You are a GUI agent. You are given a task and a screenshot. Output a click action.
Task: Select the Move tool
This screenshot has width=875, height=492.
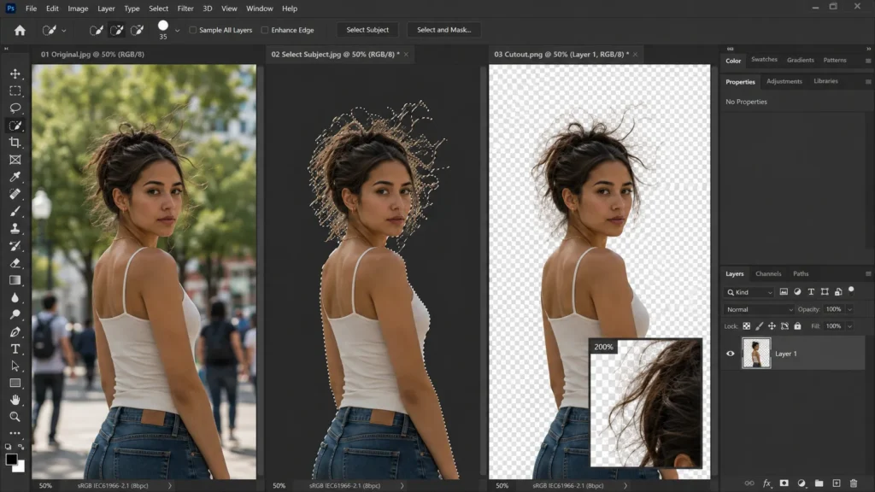(15, 73)
